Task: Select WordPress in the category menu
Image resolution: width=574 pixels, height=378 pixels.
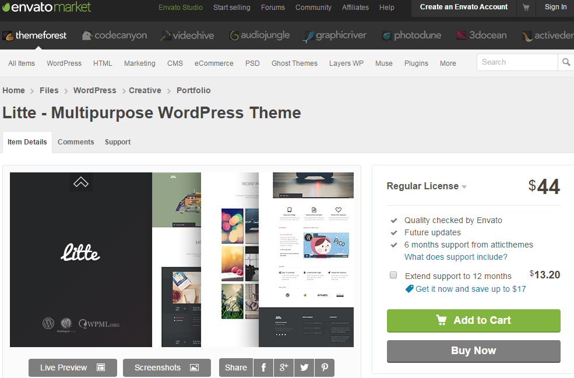Action: click(64, 63)
